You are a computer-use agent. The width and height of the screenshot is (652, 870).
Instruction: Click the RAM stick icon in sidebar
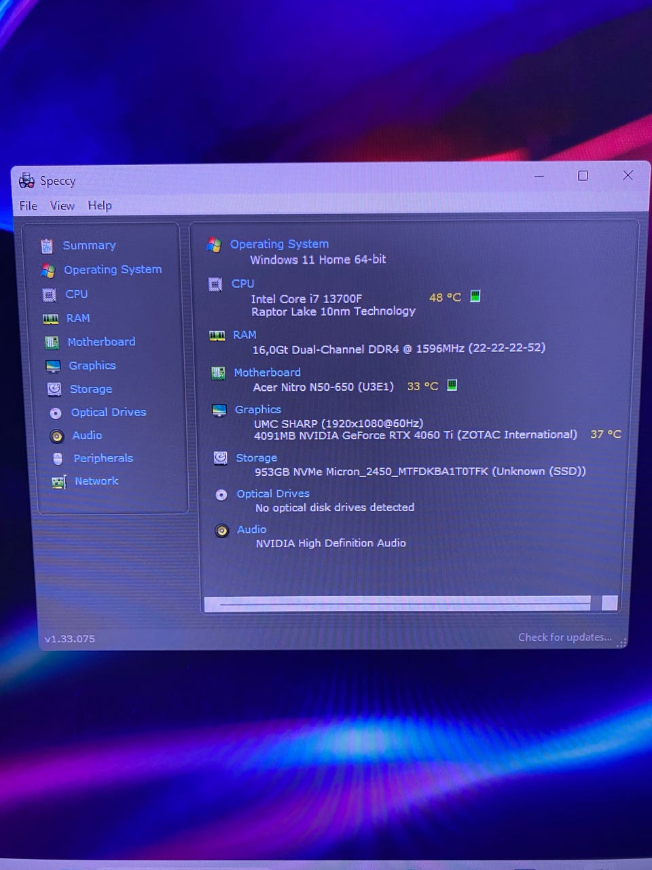pyautogui.click(x=51, y=319)
